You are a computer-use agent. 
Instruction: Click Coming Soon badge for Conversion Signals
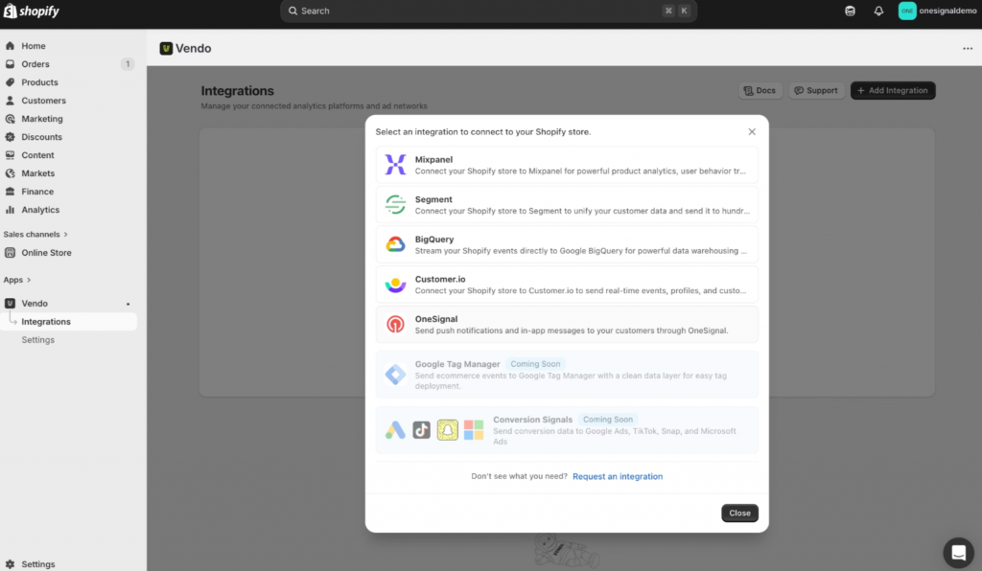pos(607,420)
